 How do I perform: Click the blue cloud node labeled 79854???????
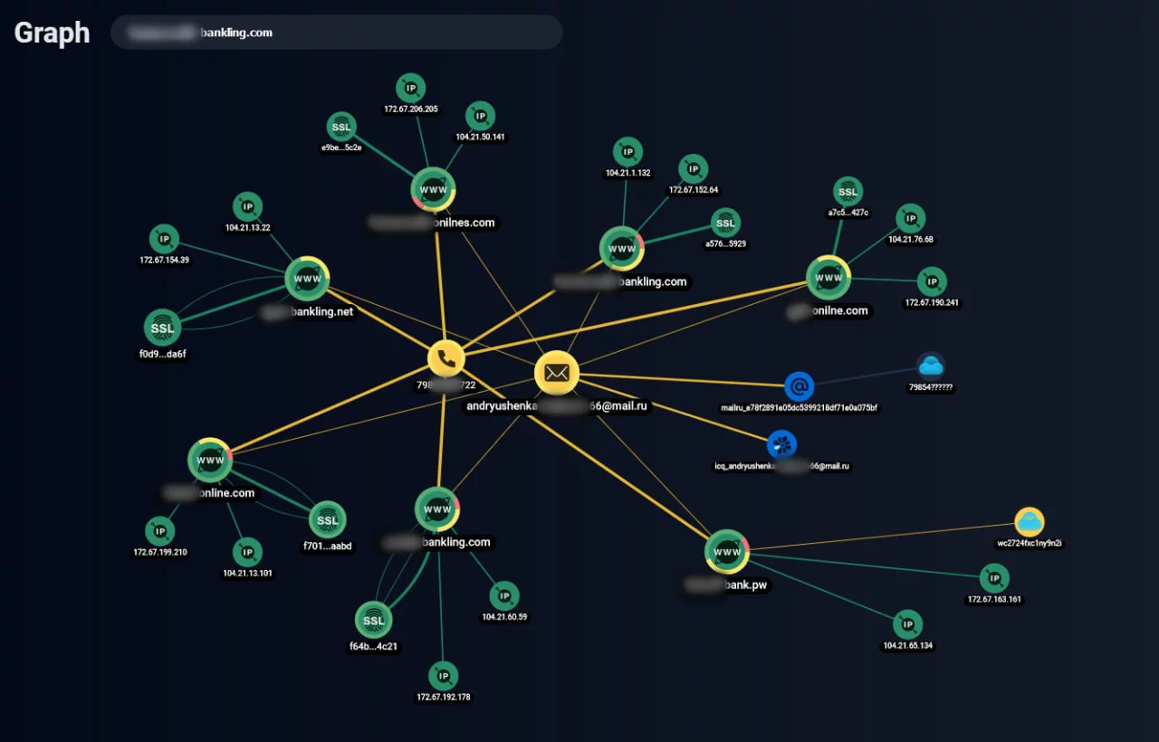click(x=931, y=366)
